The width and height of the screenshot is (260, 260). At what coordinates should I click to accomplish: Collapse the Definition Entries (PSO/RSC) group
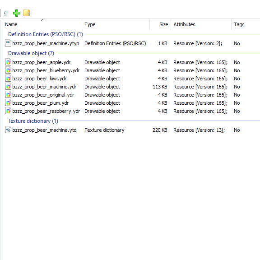pos(46,34)
